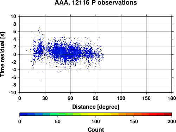Viewport: 176px width, 132px height.
Task: Click the x-axis tick label '90'
Action: coord(96,98)
